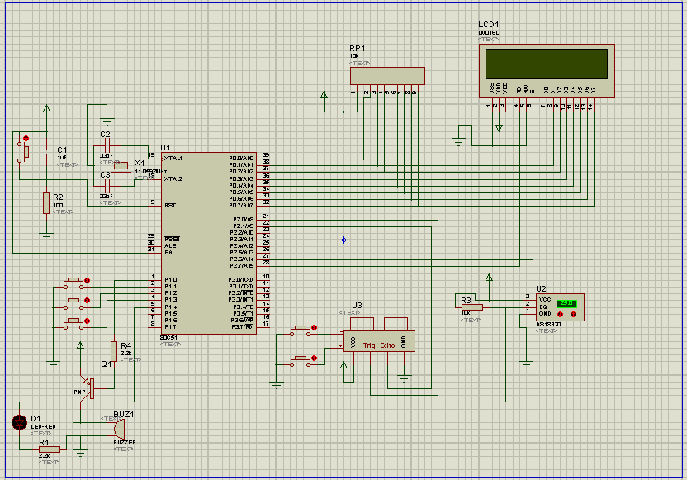687x480 pixels.
Task: Select resistor R4 on the transistor base
Action: click(x=114, y=352)
